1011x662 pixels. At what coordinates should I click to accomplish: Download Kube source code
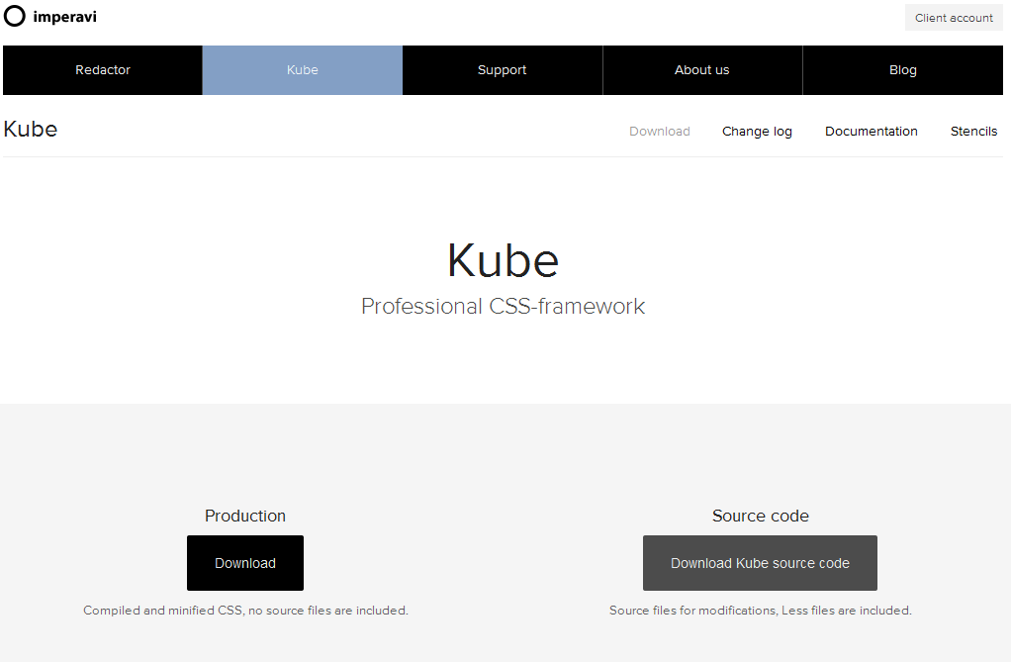(760, 563)
